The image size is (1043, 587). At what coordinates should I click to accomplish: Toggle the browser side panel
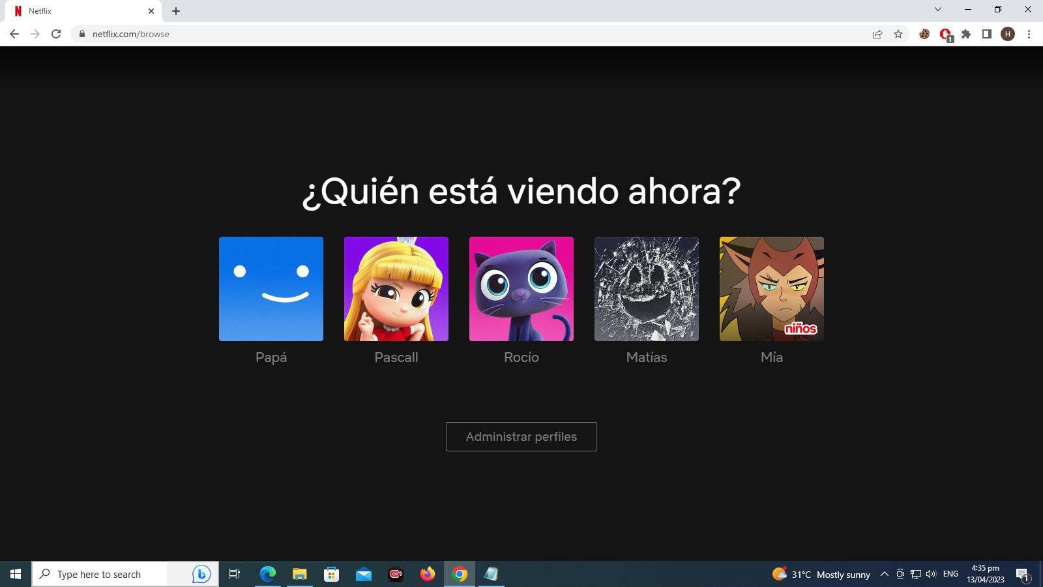[x=987, y=34]
